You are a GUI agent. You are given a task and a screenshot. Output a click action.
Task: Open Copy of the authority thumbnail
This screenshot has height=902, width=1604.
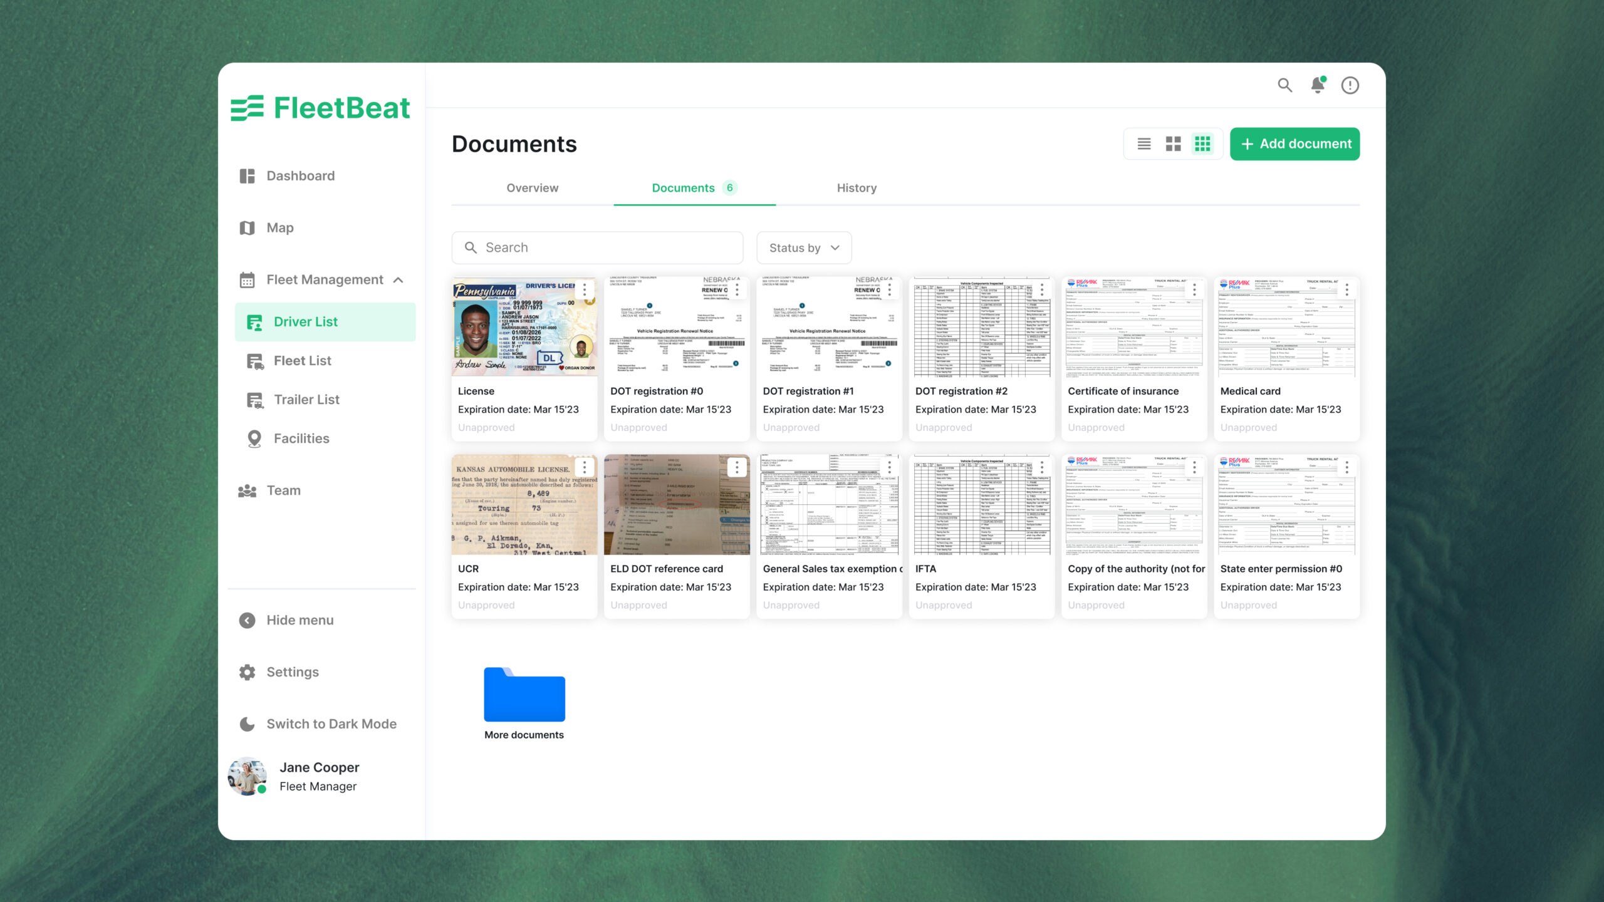[x=1135, y=505]
